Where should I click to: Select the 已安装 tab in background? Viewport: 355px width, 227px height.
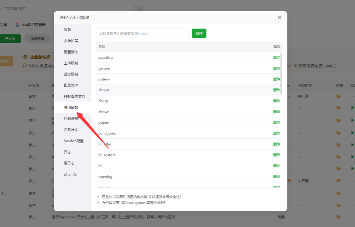(10, 39)
